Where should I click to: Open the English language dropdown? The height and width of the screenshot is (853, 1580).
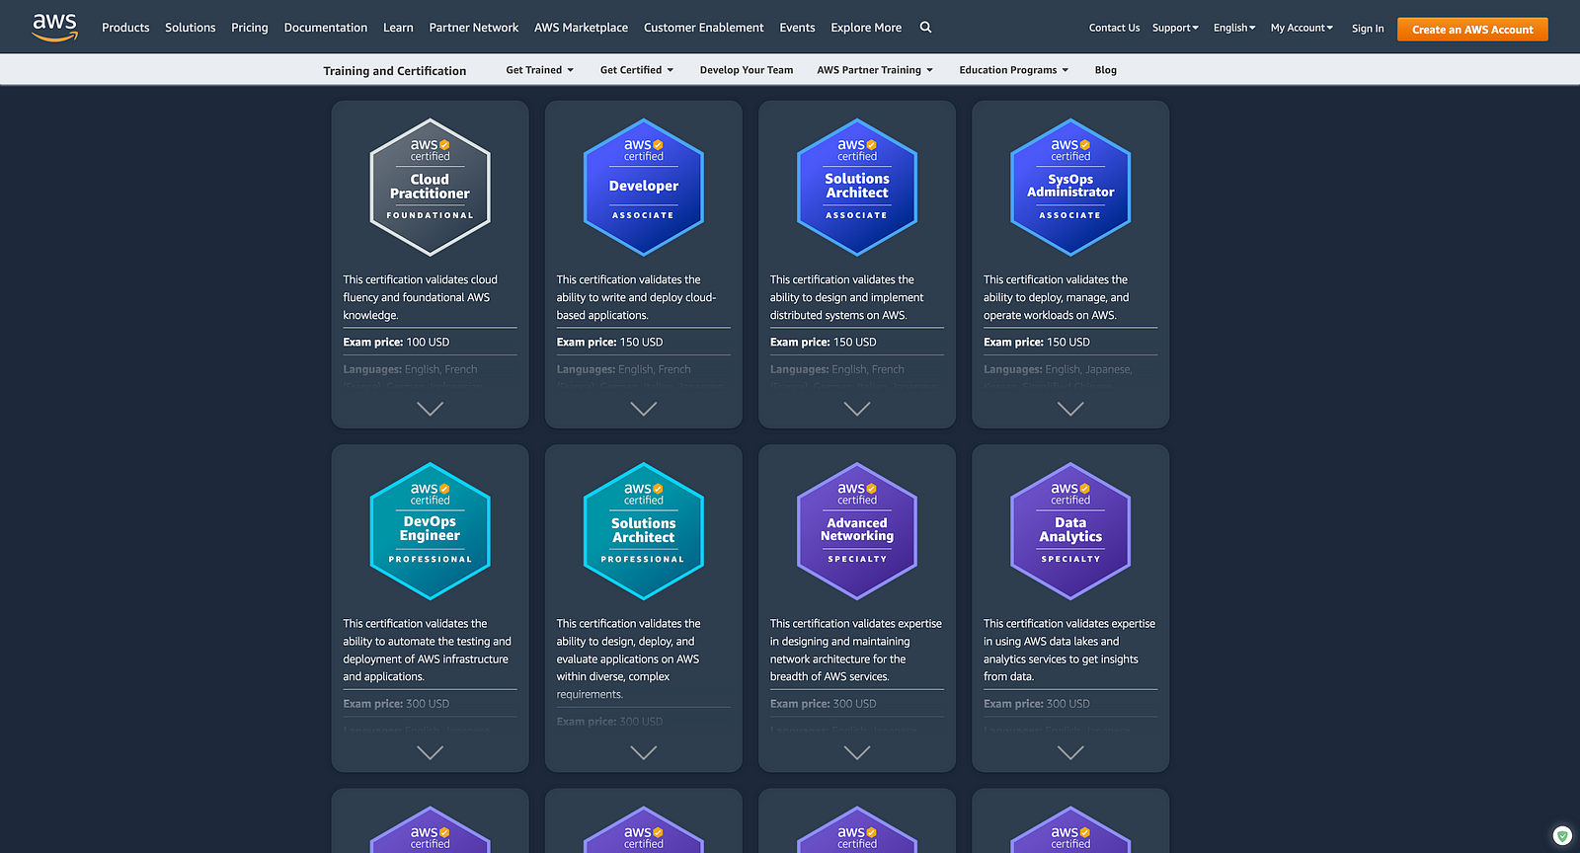(x=1234, y=28)
